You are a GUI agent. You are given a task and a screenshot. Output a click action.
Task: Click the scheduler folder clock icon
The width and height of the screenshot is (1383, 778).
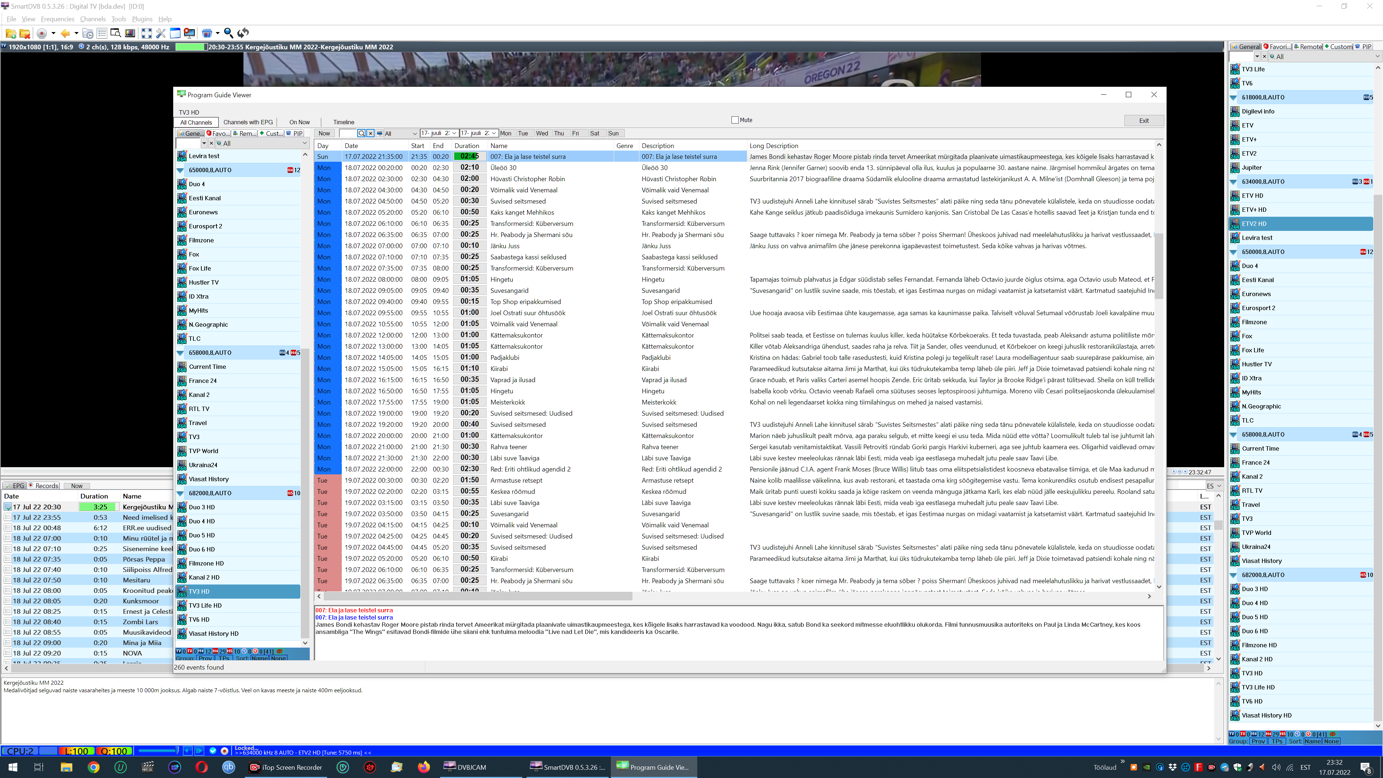(x=88, y=33)
